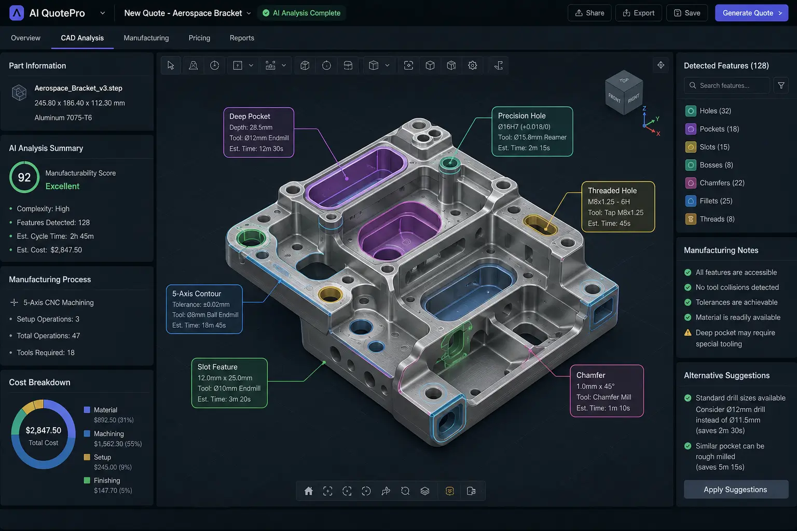The image size is (797, 531).
Task: Open the AI QuotePro app dropdown chevron
Action: pos(102,13)
